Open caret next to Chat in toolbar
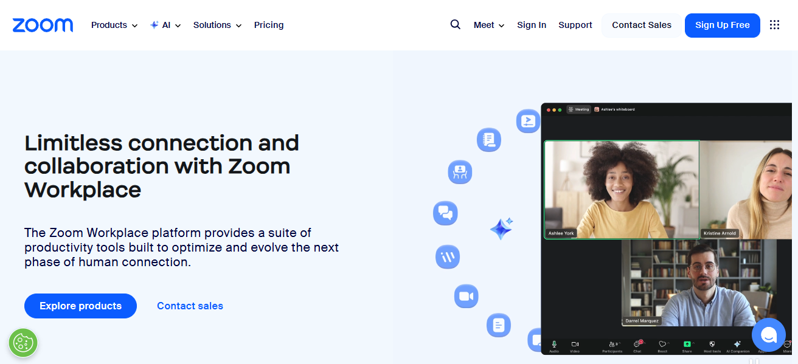Screen dimensions: 798x364 click(x=645, y=343)
